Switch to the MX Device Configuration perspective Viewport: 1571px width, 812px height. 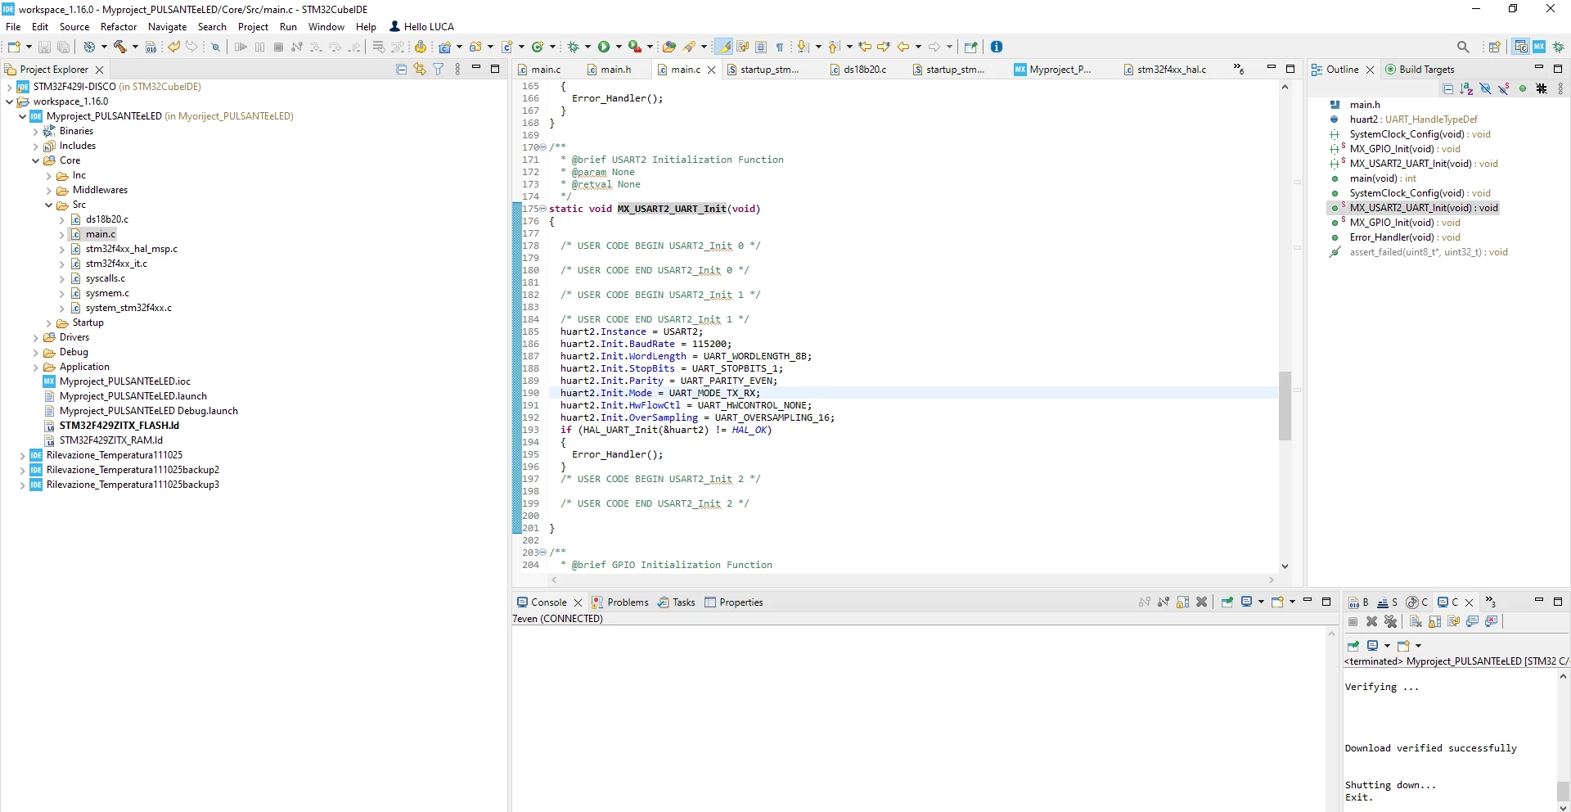point(1539,47)
